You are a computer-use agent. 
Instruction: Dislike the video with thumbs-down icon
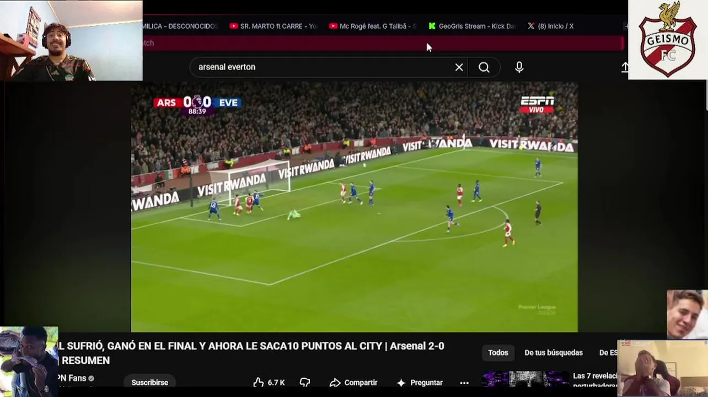coord(305,383)
